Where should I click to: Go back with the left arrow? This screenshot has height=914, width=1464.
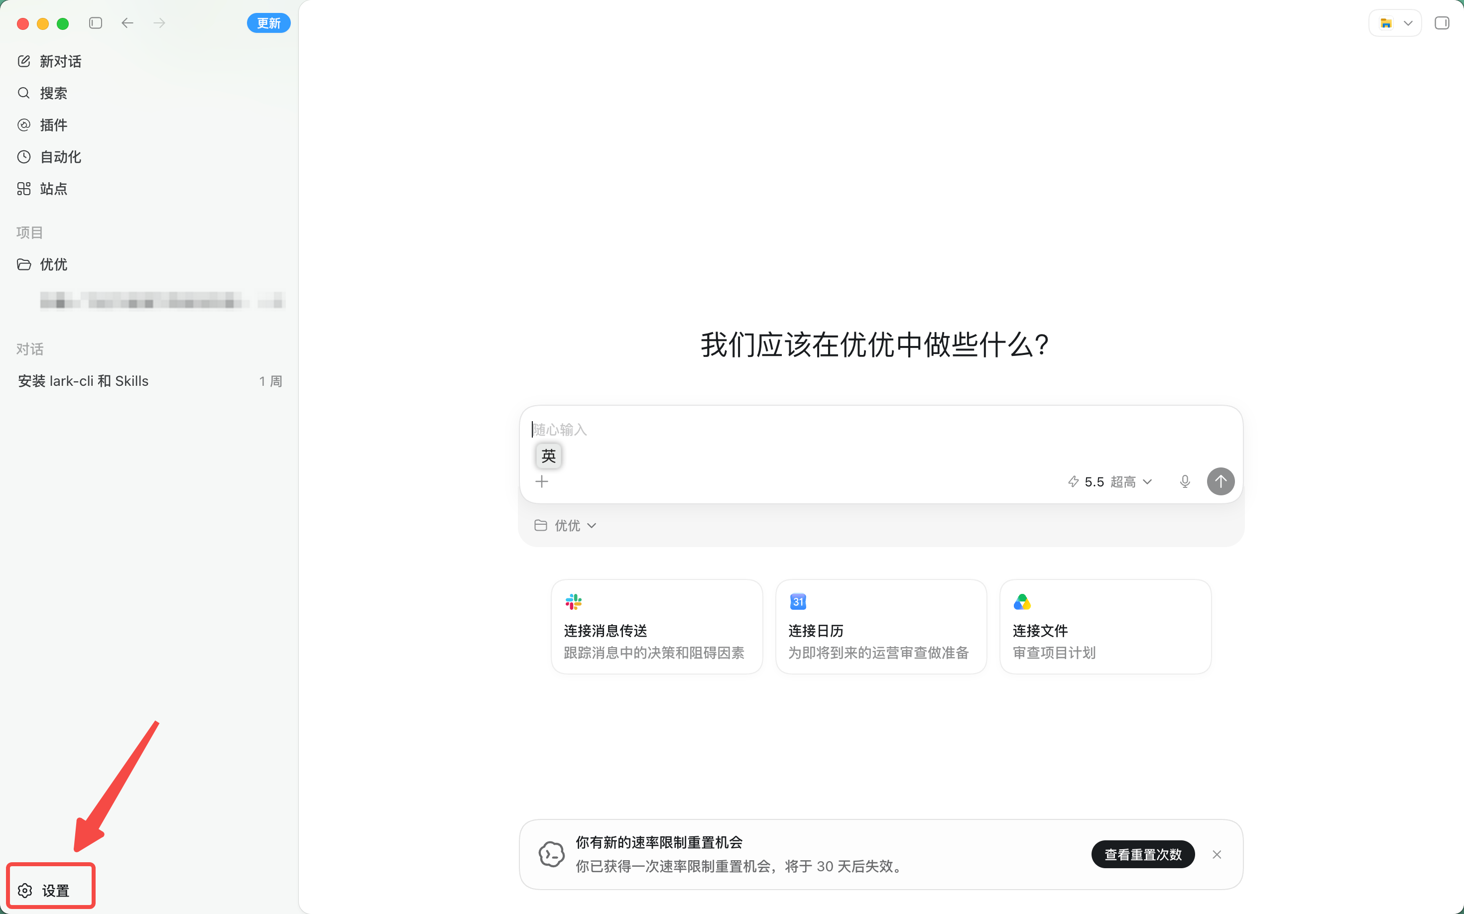[127, 23]
